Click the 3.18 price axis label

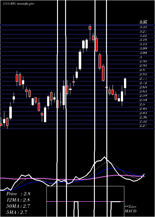click(143, 40)
